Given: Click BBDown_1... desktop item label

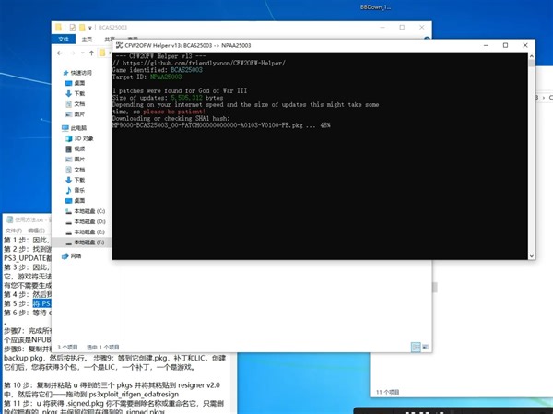Looking at the screenshot, I should (x=376, y=7).
